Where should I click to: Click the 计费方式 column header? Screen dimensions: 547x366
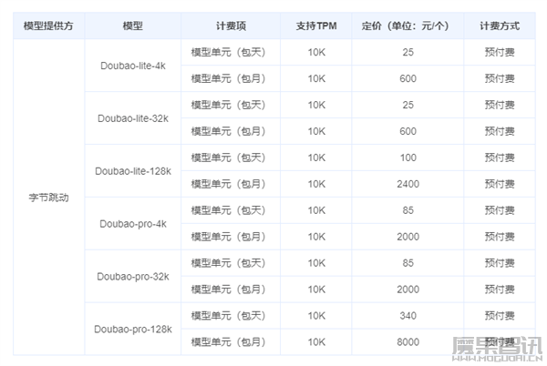pyautogui.click(x=500, y=25)
